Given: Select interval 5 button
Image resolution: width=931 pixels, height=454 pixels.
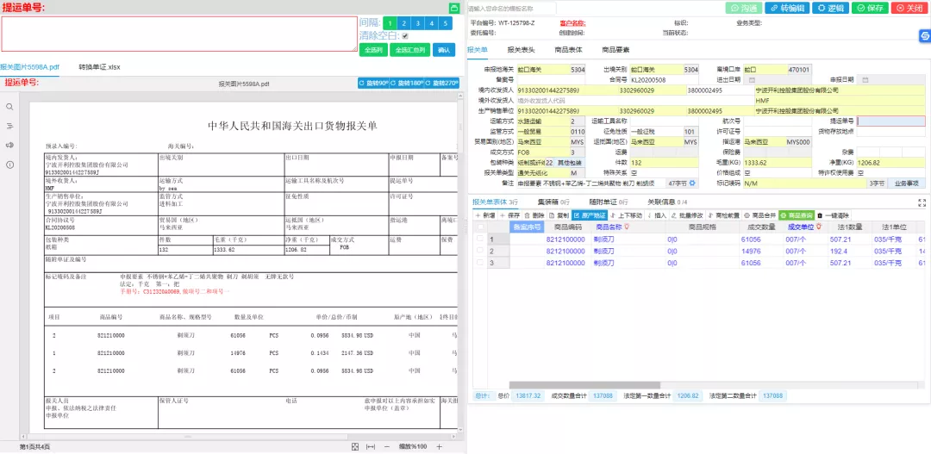Looking at the screenshot, I should coord(446,24).
